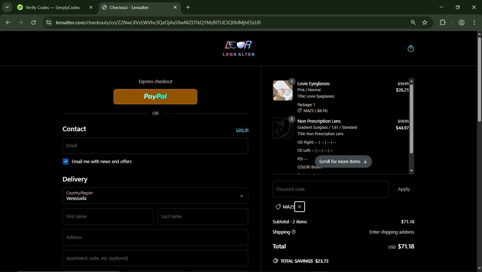This screenshot has height=272, width=482.
Task: Open the Country/Region dropdown
Action: click(155, 196)
